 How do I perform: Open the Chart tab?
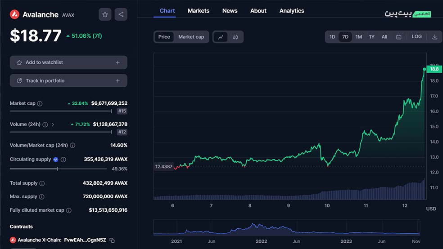tap(167, 11)
